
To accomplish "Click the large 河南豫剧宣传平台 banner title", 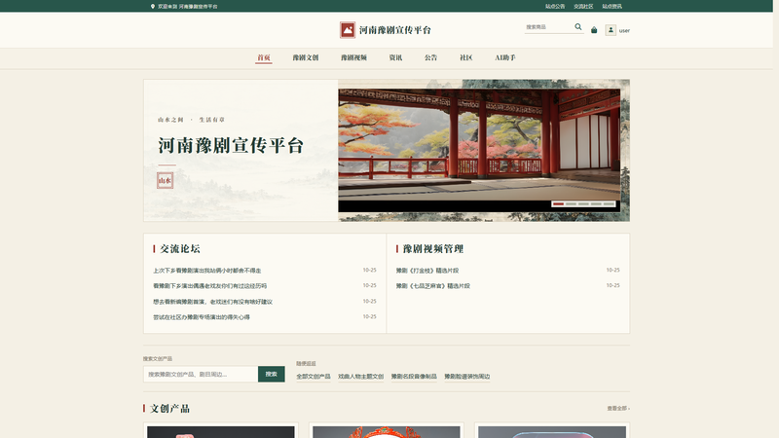I will click(x=231, y=145).
